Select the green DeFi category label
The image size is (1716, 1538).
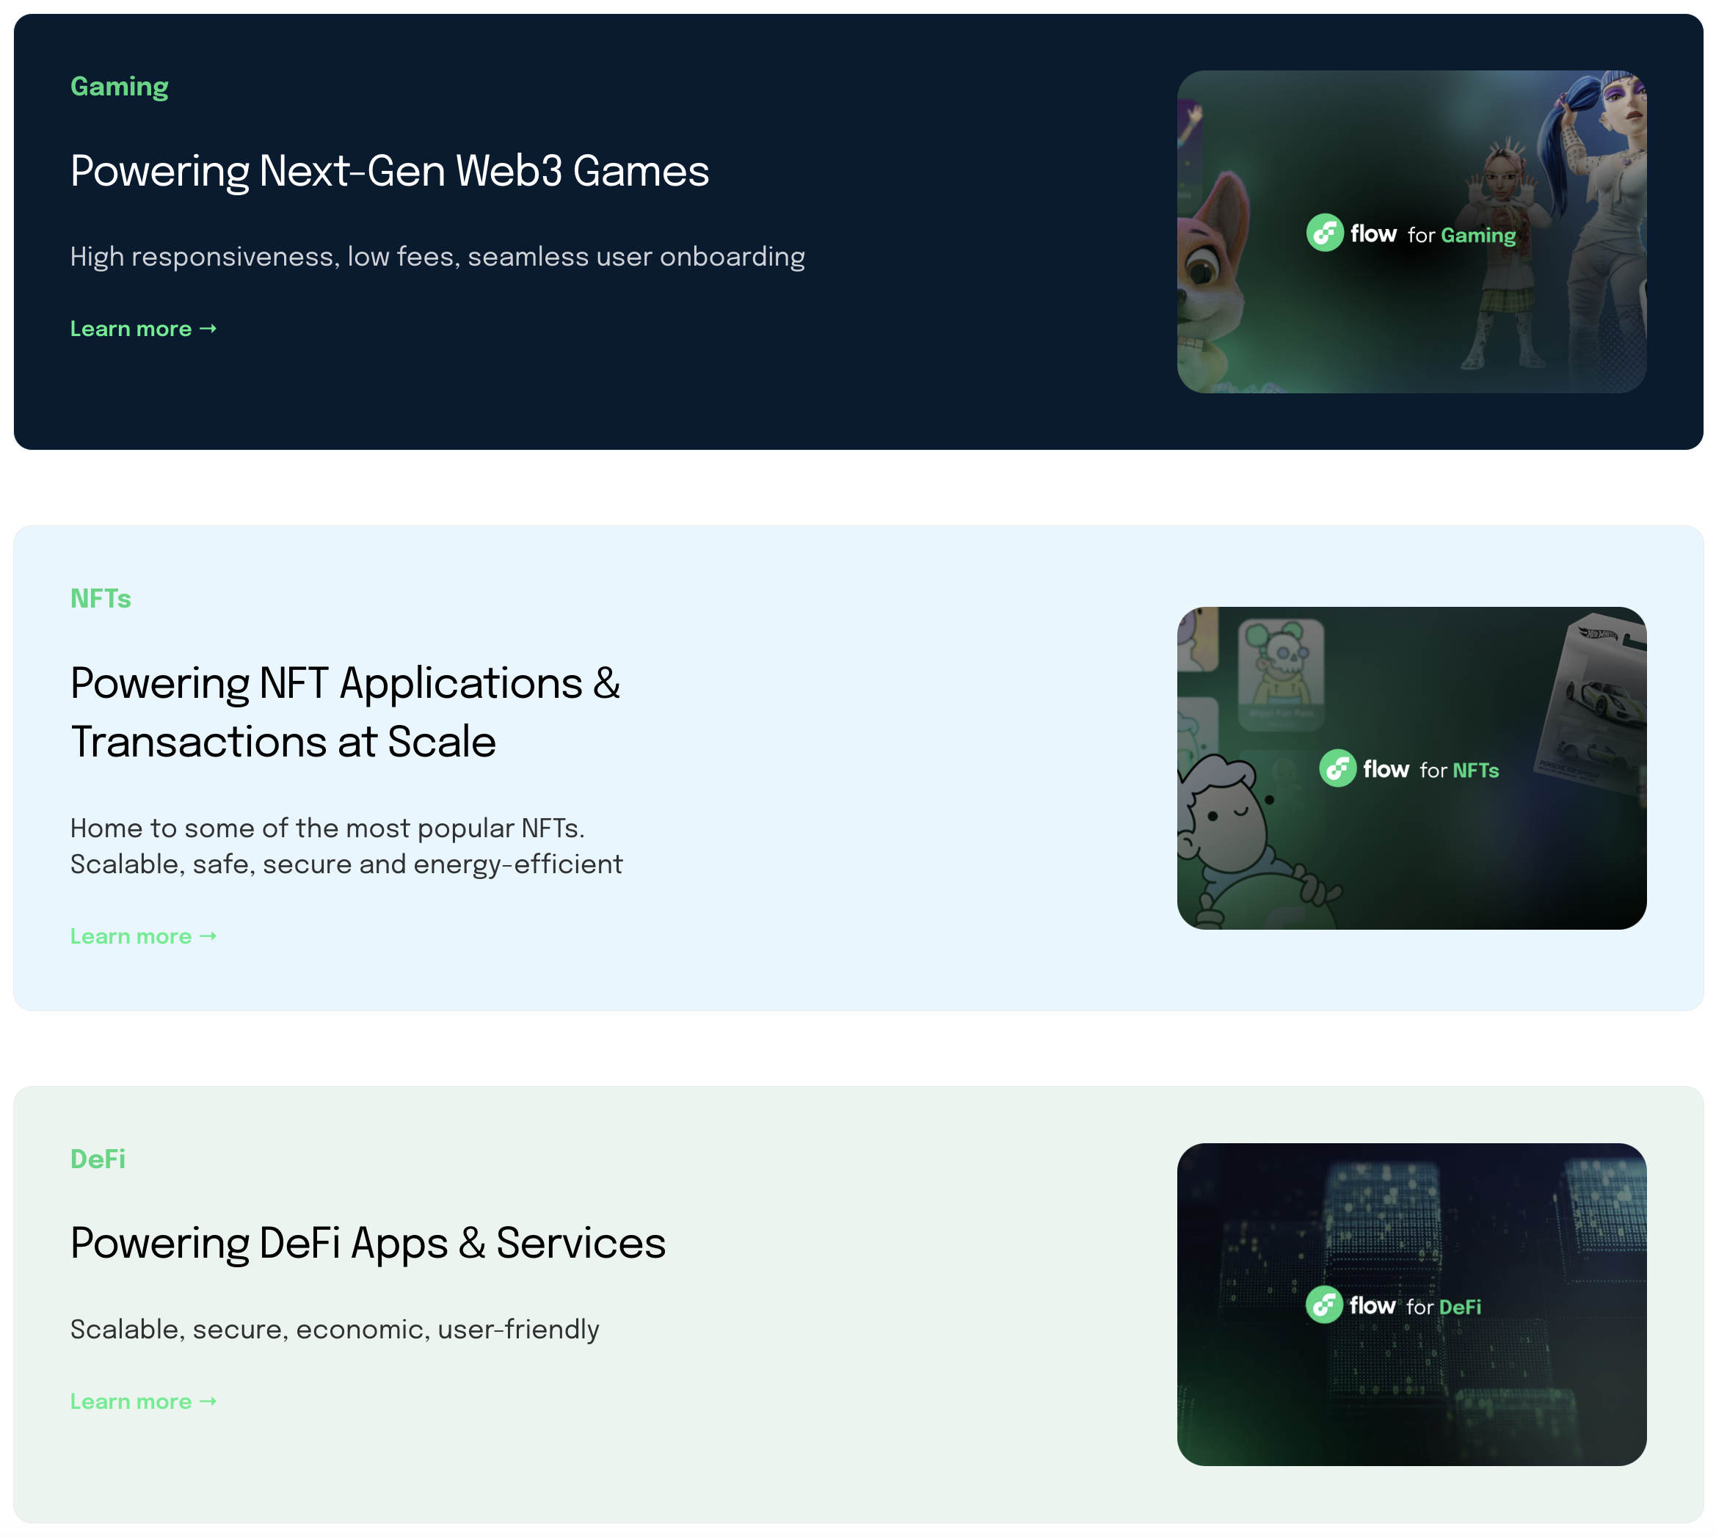coord(97,1159)
